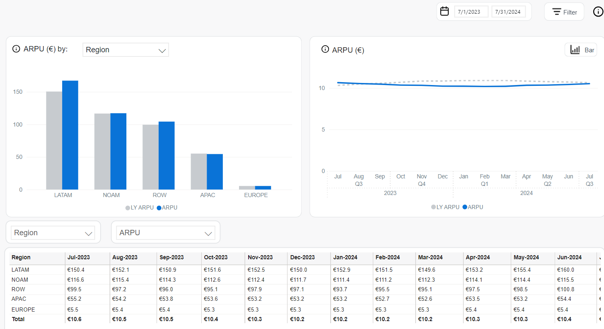Edit the start date 7/1/2023 field
This screenshot has width=604, height=329.
point(471,12)
